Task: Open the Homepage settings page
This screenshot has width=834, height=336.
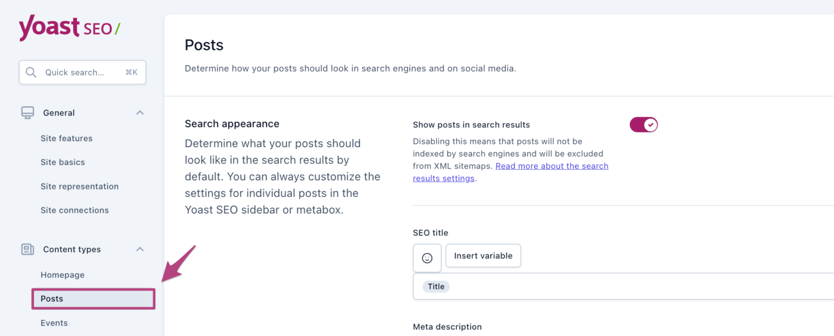Action: 62,275
